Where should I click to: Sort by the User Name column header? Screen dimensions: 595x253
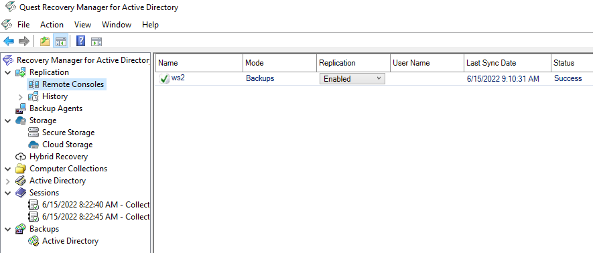(x=427, y=63)
